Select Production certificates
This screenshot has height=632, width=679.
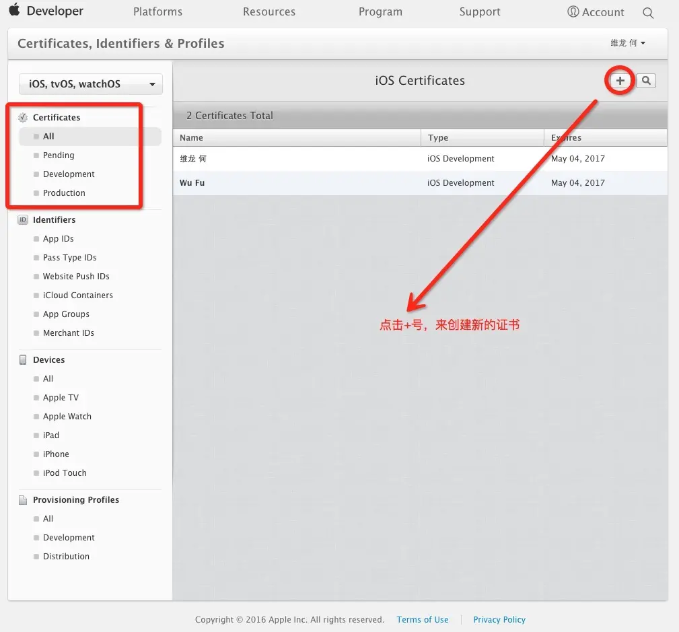click(x=64, y=192)
